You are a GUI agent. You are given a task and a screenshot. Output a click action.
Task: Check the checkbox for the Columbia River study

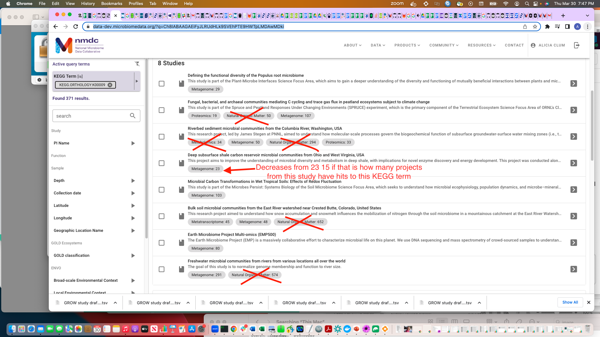click(162, 137)
